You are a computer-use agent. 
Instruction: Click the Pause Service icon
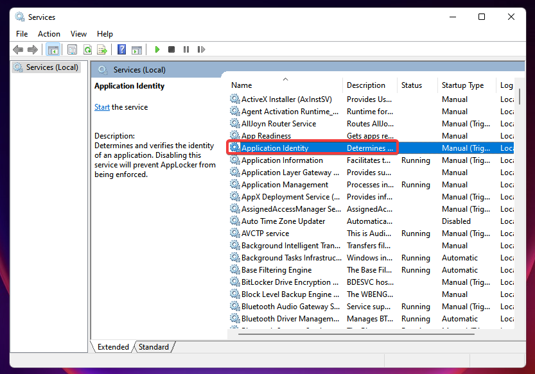(186, 50)
